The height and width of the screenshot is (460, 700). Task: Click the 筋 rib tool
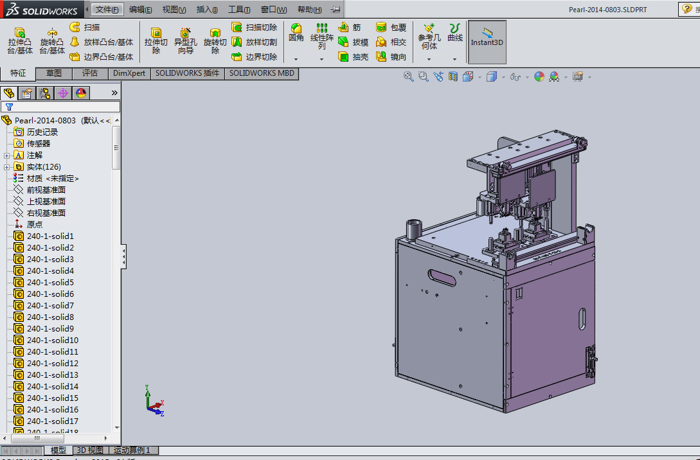tap(350, 27)
